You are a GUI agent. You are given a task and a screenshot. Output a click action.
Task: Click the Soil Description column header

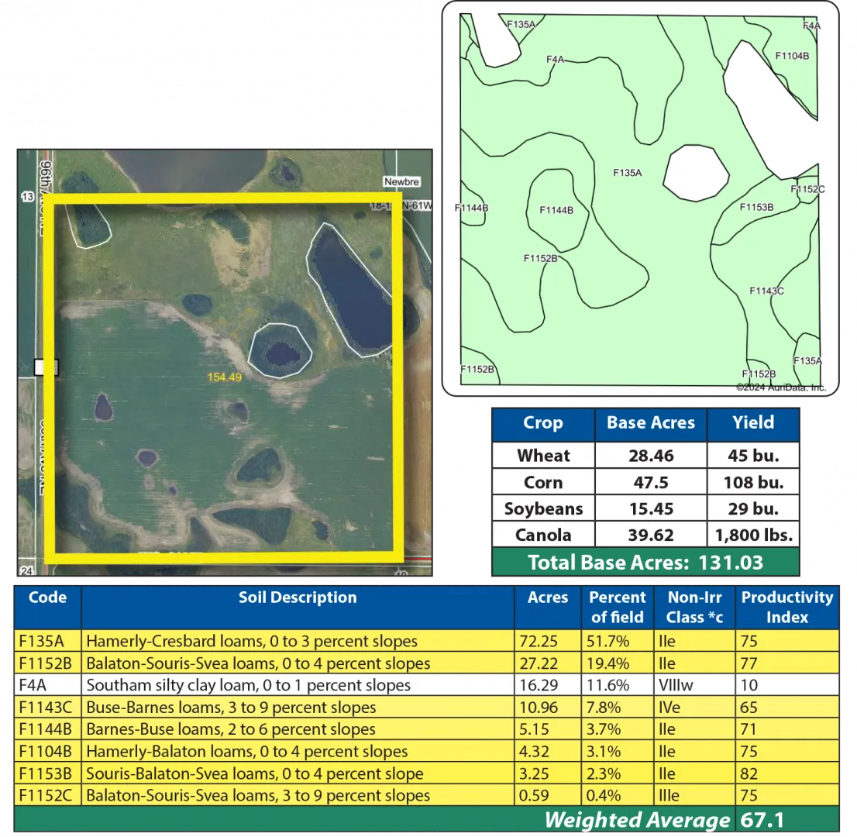tap(298, 598)
